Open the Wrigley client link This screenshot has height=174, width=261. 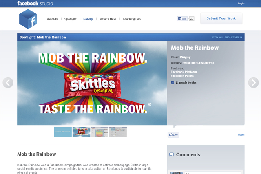click(x=185, y=57)
